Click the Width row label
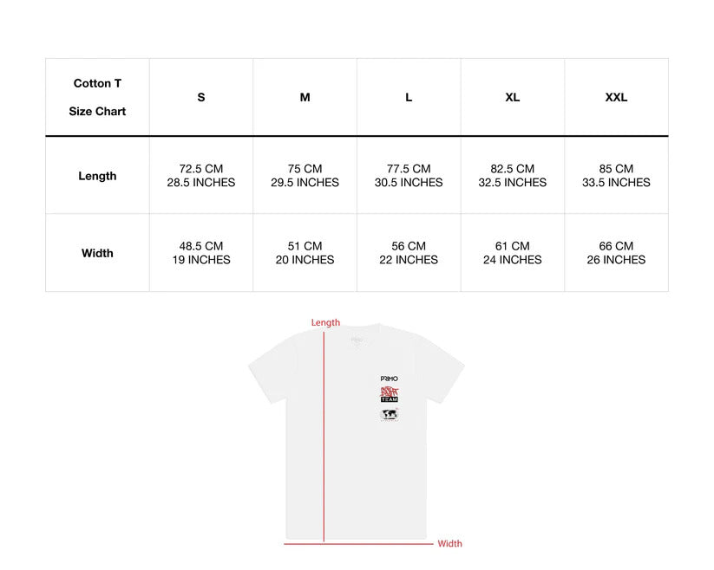714x570 pixels. click(97, 253)
